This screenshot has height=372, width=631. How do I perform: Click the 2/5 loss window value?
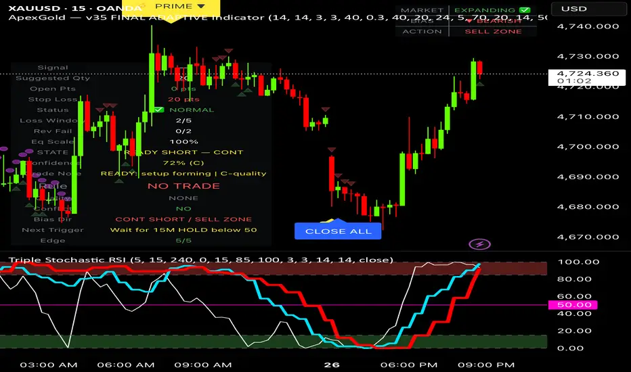click(183, 120)
